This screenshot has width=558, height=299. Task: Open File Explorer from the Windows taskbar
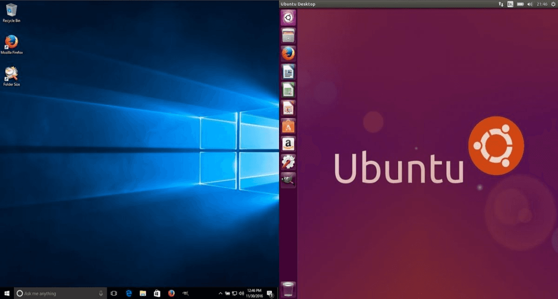pos(143,293)
